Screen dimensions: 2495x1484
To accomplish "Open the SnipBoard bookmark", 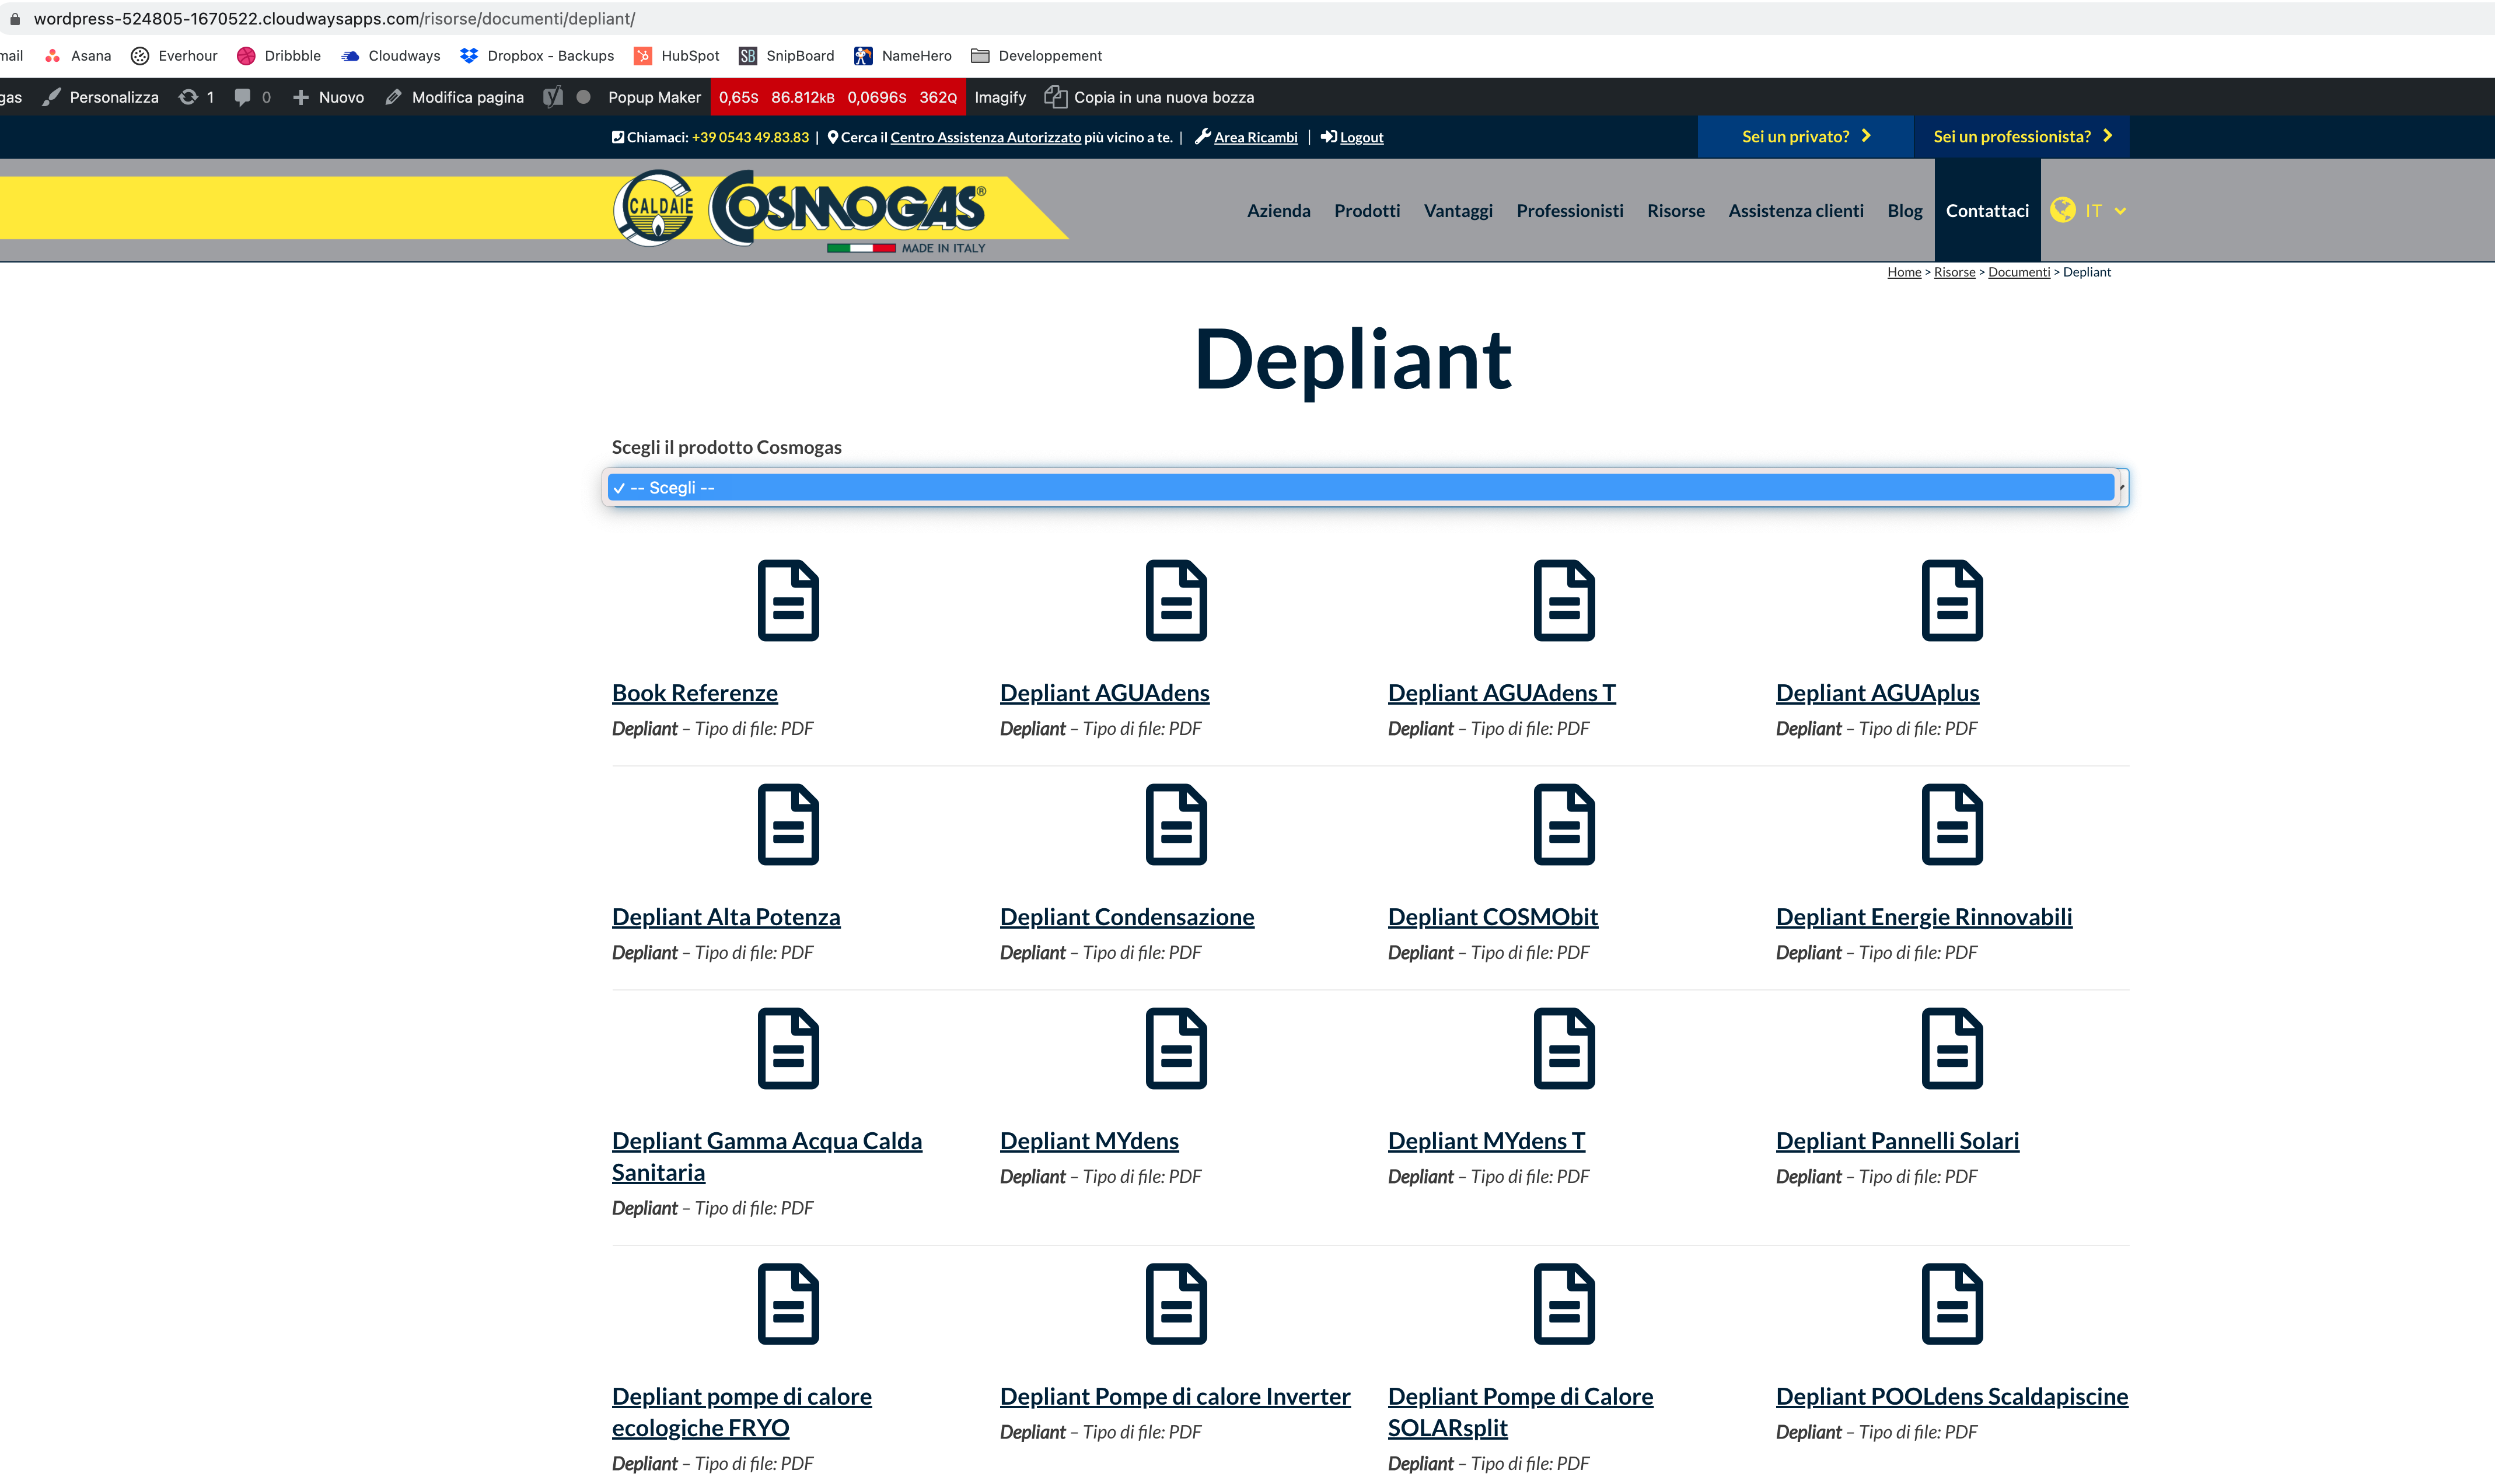I will [787, 56].
